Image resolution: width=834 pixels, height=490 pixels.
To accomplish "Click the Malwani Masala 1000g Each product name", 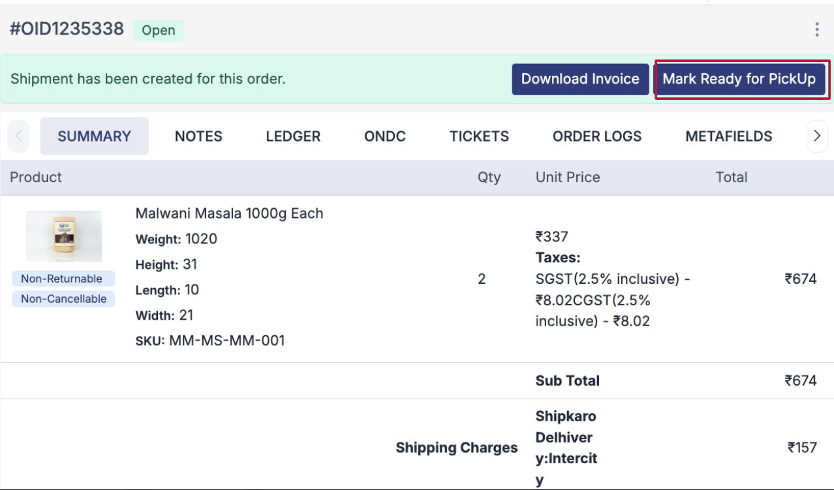I will click(229, 213).
